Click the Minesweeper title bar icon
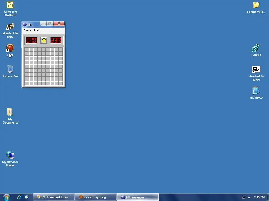 coord(24,25)
